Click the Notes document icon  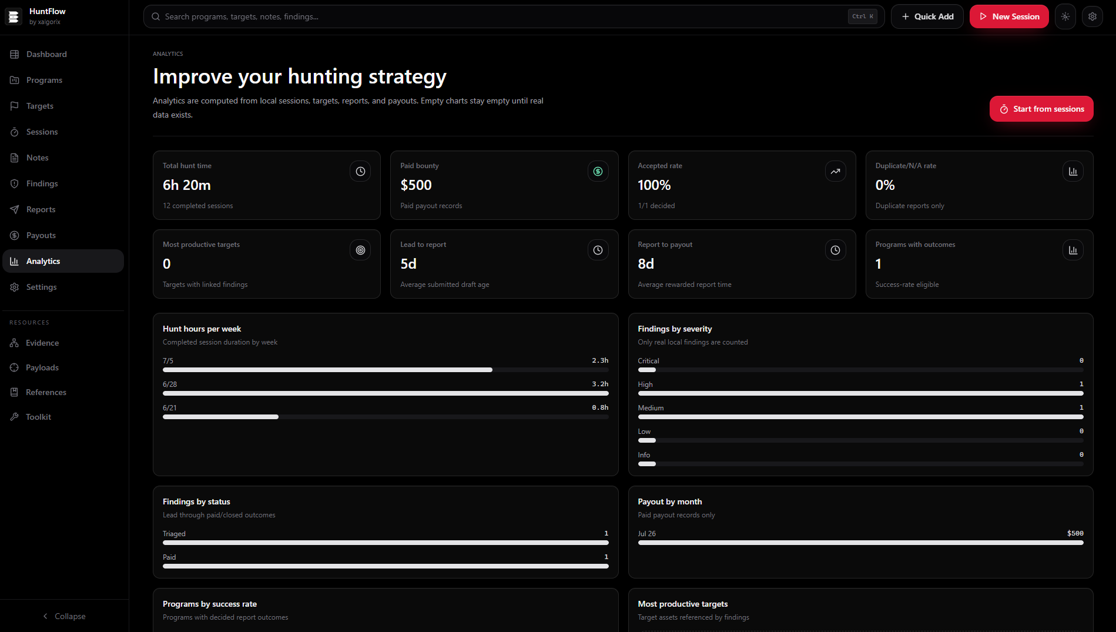(x=15, y=158)
